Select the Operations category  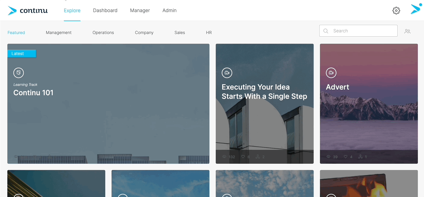coord(103,33)
